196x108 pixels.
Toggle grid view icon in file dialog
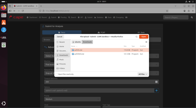pyautogui.click(x=146, y=42)
